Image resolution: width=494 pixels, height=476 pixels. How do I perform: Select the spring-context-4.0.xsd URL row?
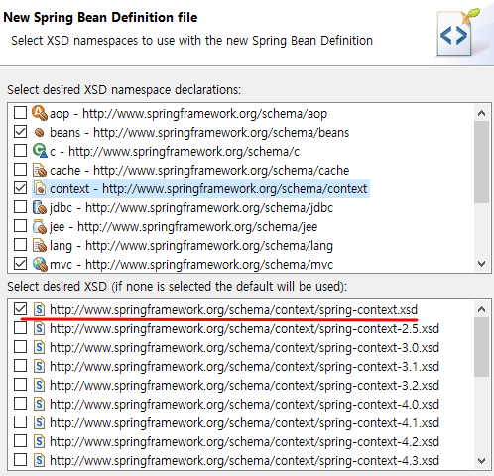pyautogui.click(x=244, y=404)
